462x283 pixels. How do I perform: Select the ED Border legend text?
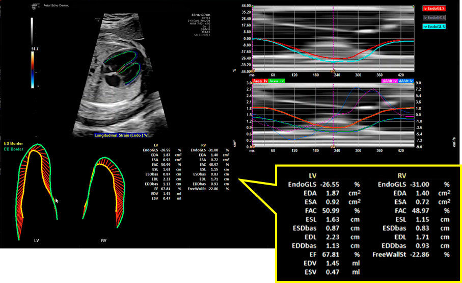pos(14,149)
